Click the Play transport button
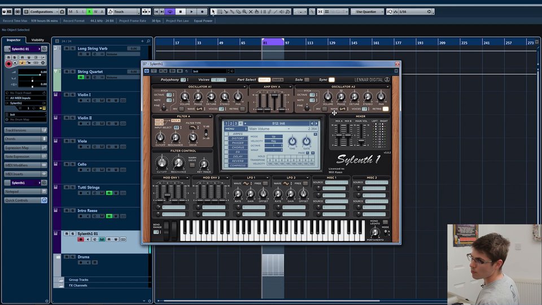Image resolution: width=542 pixels, height=305 pixels. (x=191, y=11)
